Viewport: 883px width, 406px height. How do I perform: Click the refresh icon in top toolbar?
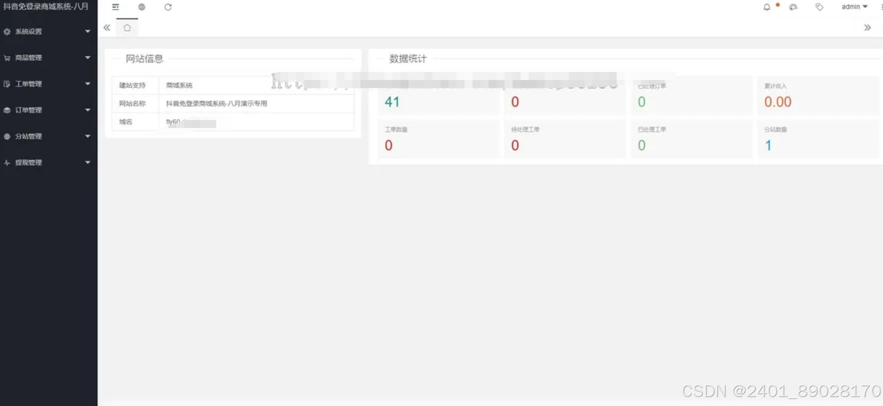point(168,7)
